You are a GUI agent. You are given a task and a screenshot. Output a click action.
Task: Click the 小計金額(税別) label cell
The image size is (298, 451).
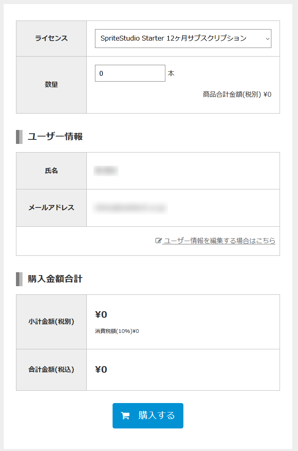point(52,321)
